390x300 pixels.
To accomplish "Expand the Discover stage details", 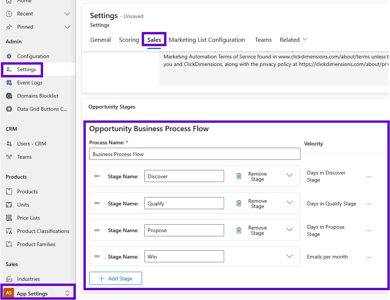I will coord(289,175).
